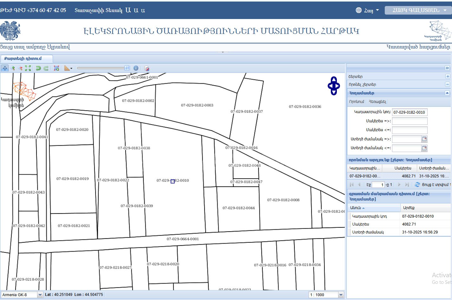Screen dimensions: 452x300
Task: Open the measure tool dropdown arrow
Action: [71, 68]
